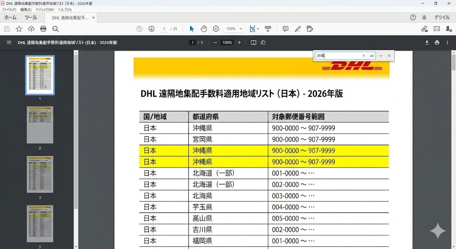Click the dark bar 100% zoom field

[x=227, y=42]
